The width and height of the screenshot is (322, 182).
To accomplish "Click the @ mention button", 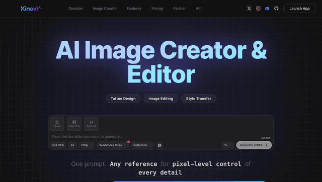I will click(159, 145).
